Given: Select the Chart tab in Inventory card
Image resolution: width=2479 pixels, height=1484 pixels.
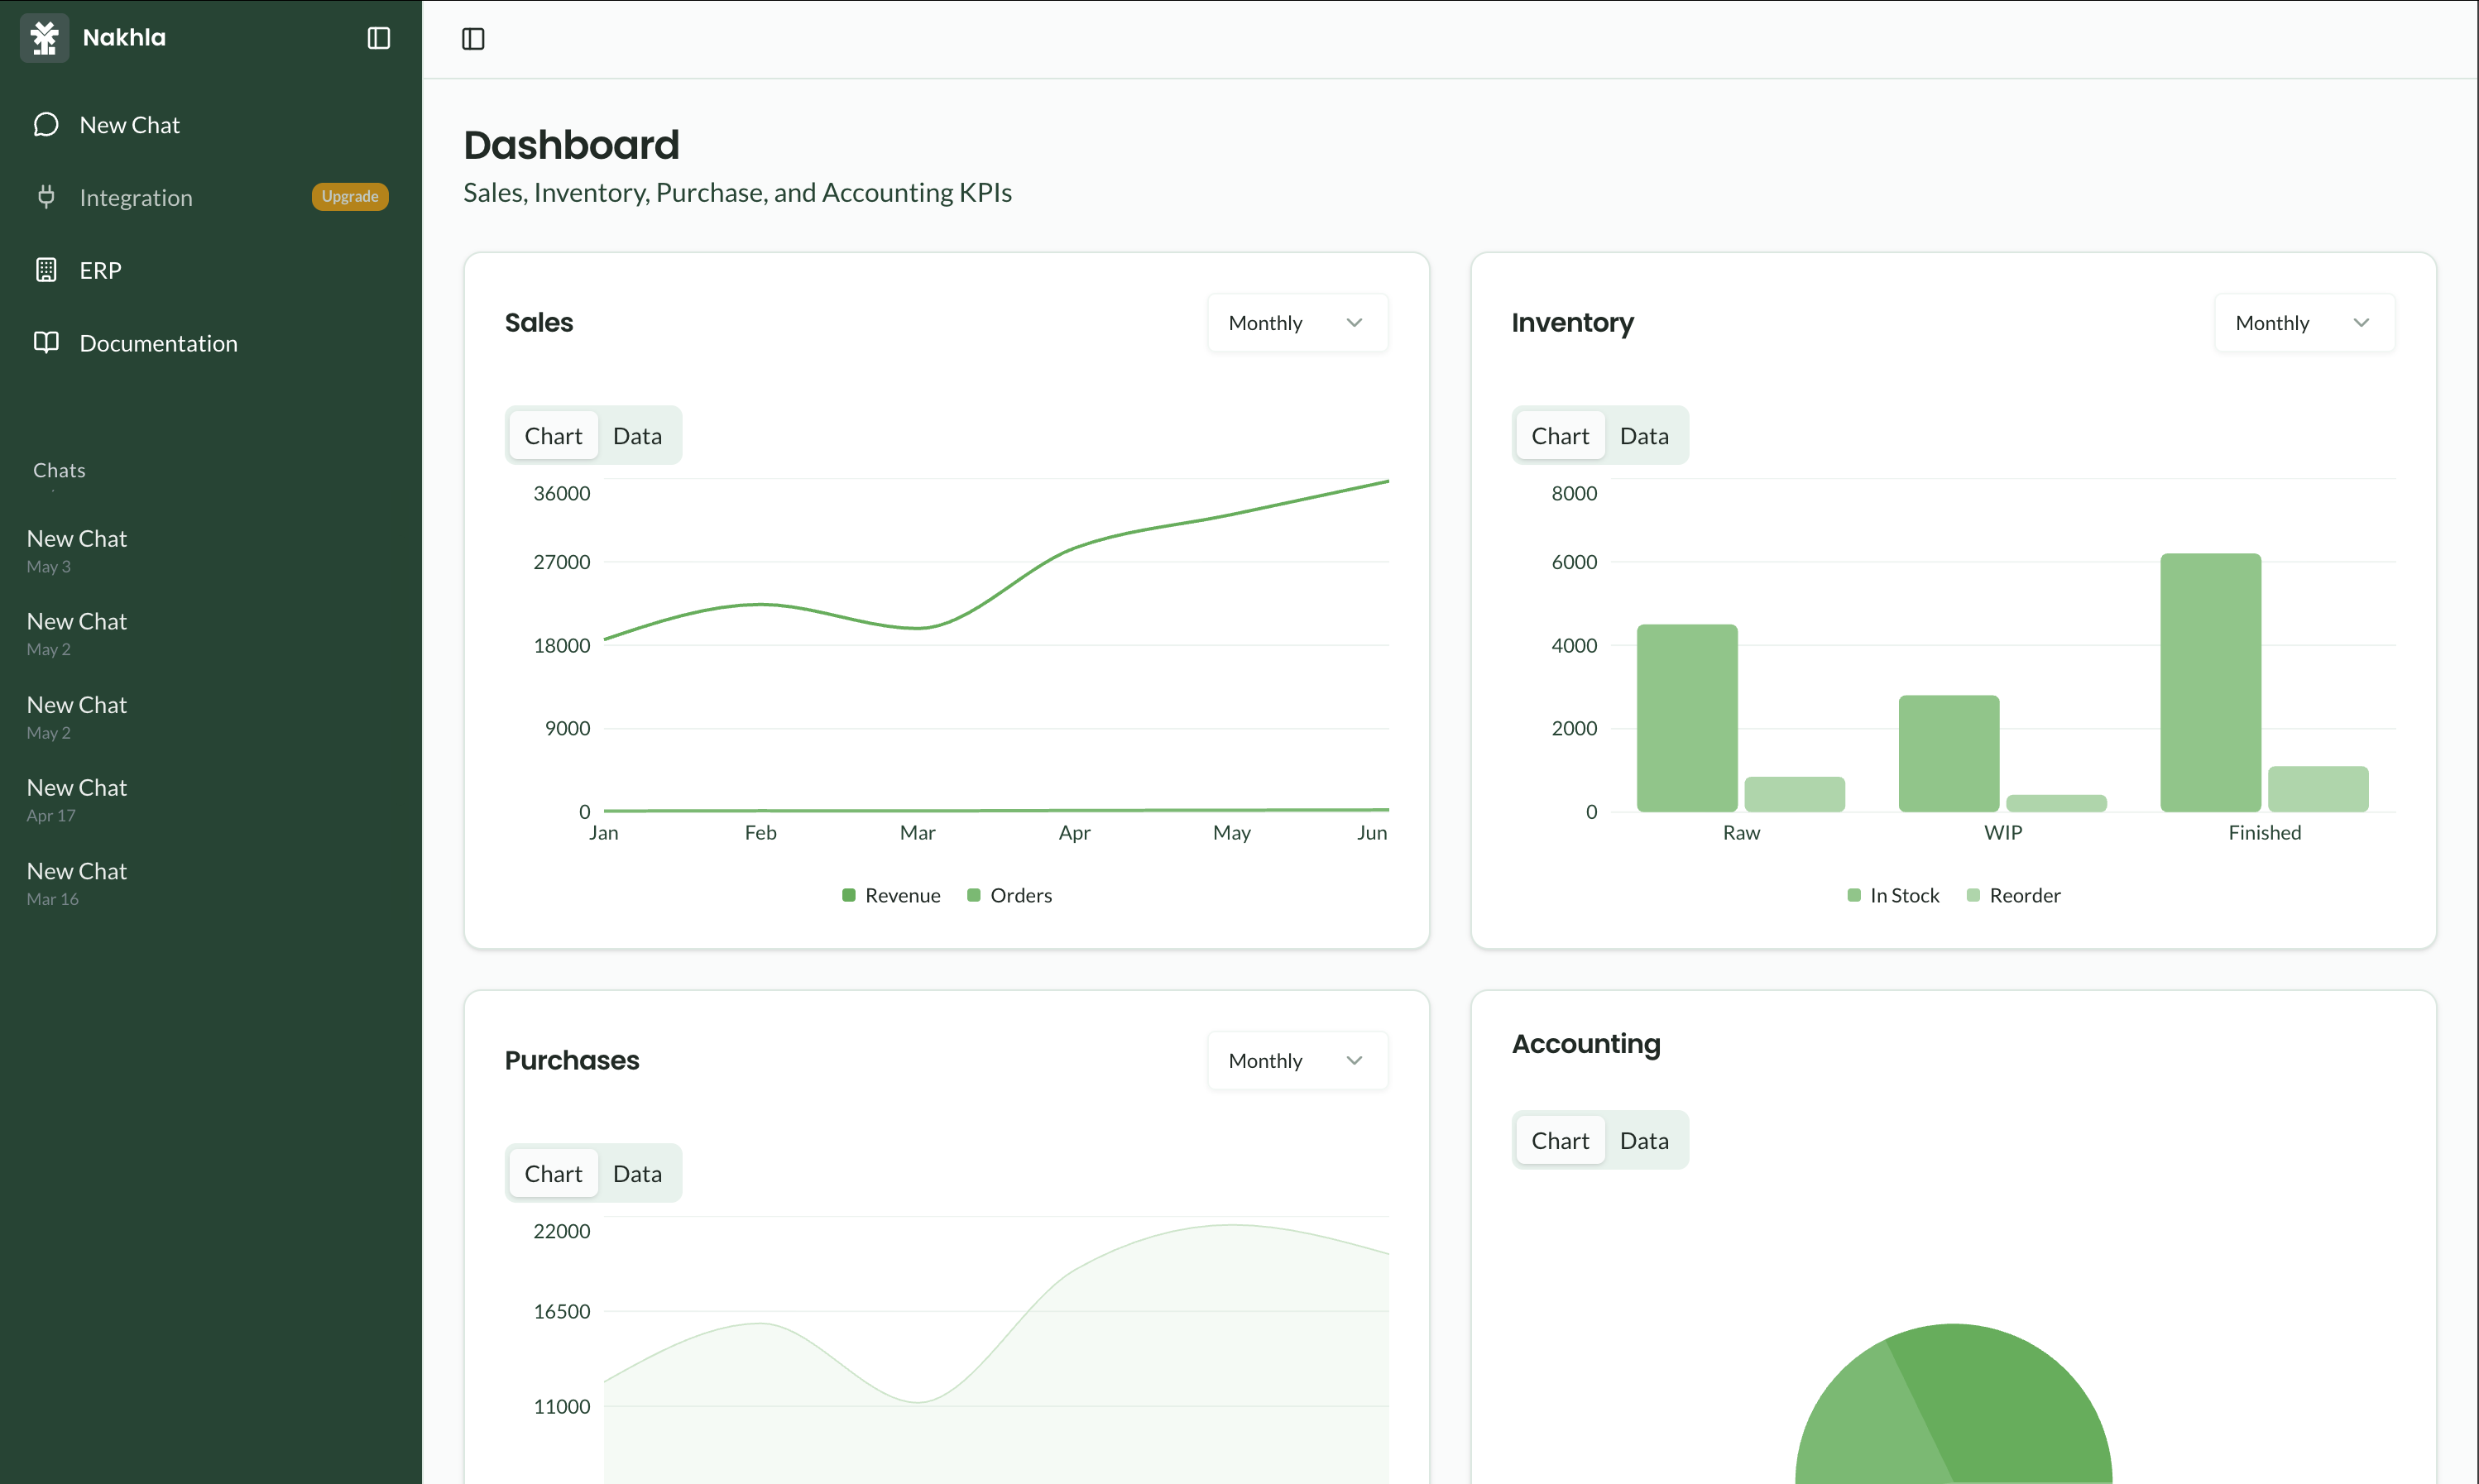Looking at the screenshot, I should (1560, 436).
